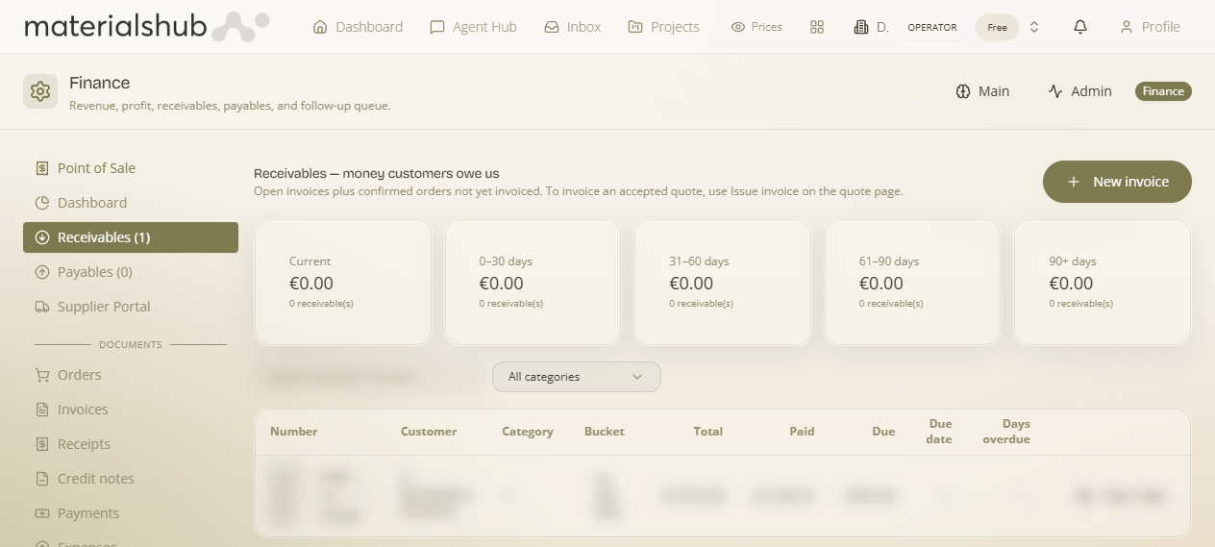Image resolution: width=1215 pixels, height=547 pixels.
Task: Click the Finance gear icon
Action: coord(40,91)
